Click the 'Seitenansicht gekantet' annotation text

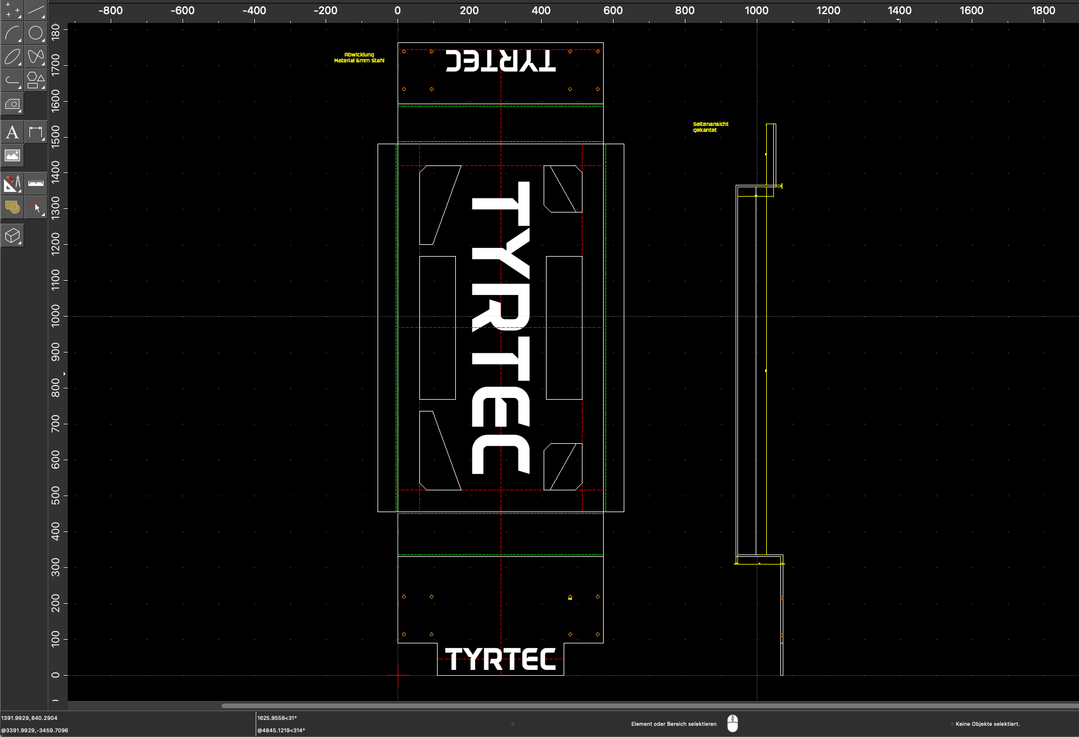pyautogui.click(x=710, y=127)
